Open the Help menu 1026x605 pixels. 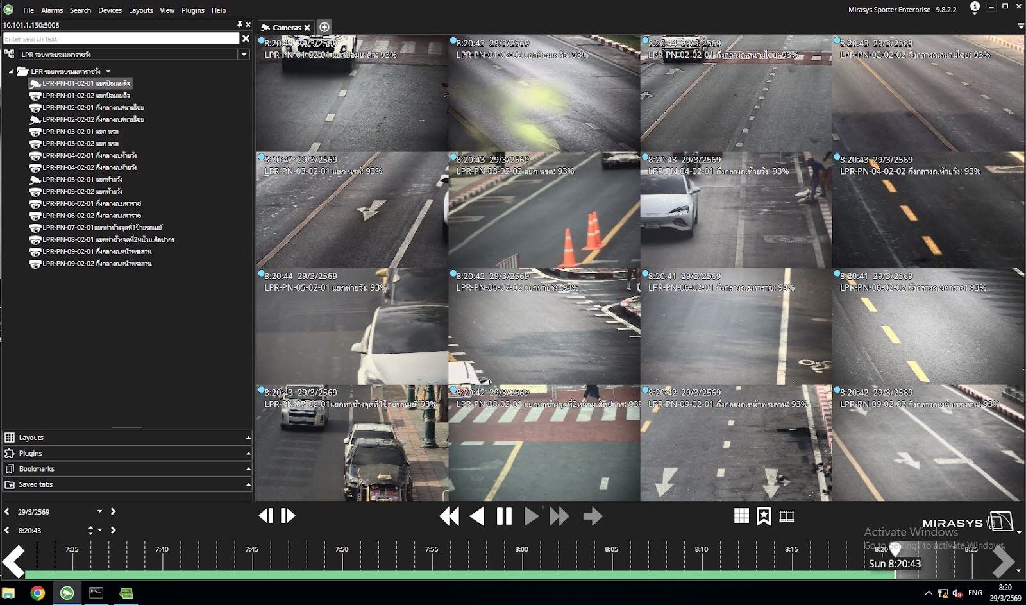(x=219, y=10)
